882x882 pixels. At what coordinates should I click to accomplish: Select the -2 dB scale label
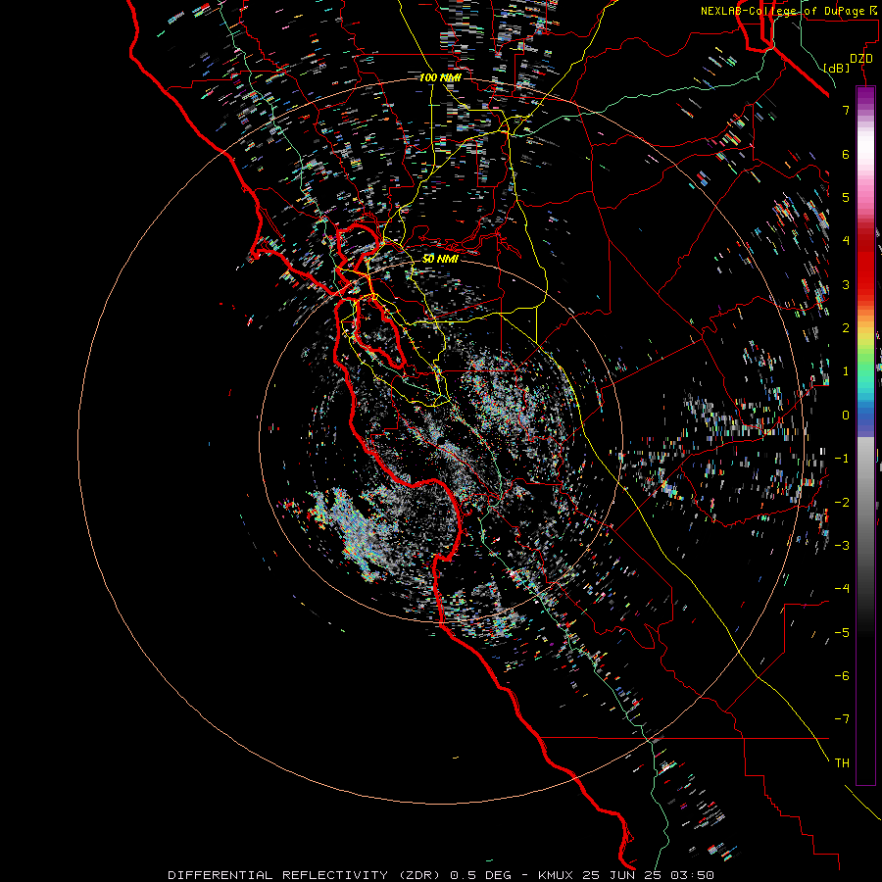pyautogui.click(x=842, y=503)
